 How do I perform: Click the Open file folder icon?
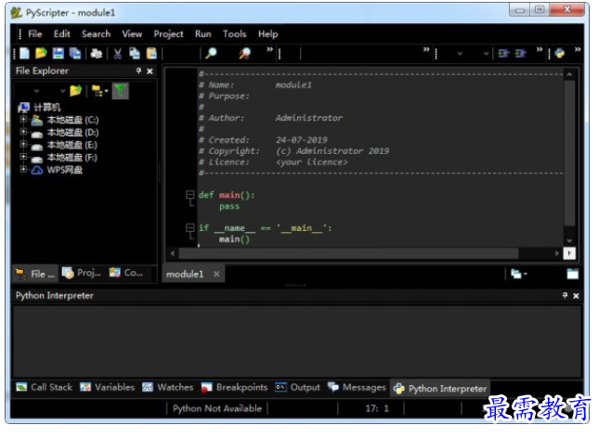point(41,53)
